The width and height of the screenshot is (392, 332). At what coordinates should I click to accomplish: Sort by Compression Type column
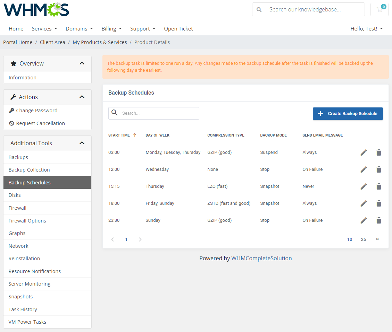[x=226, y=135]
